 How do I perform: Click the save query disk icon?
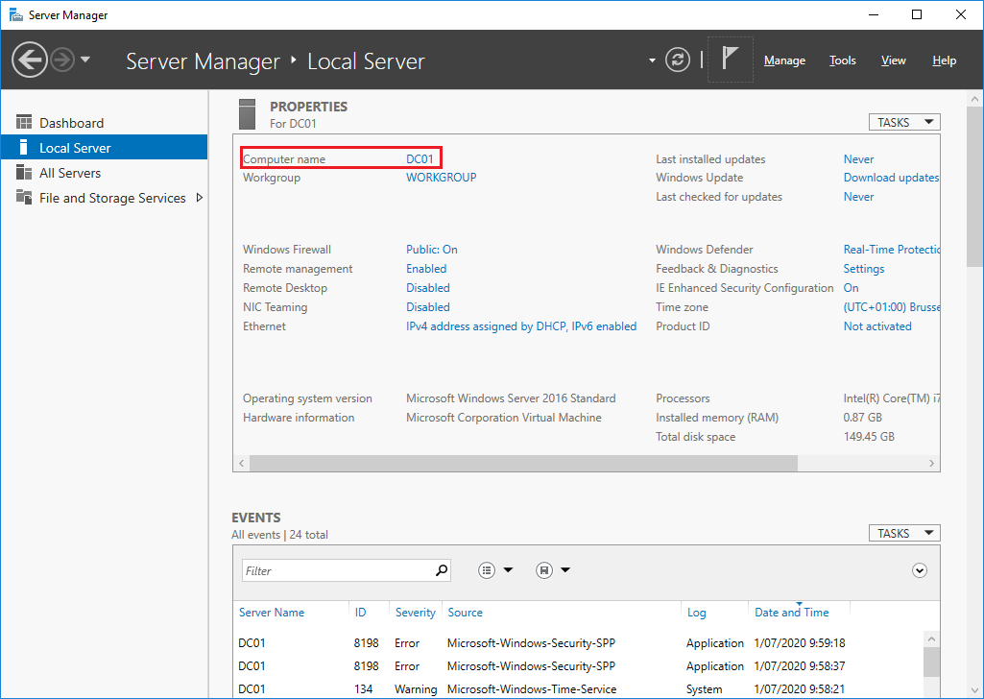click(544, 569)
